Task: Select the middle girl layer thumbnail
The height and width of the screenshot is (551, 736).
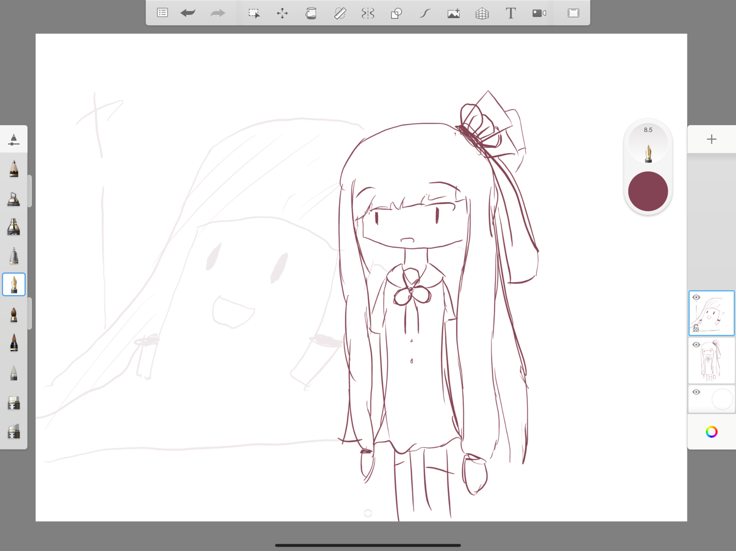Action: (x=712, y=360)
